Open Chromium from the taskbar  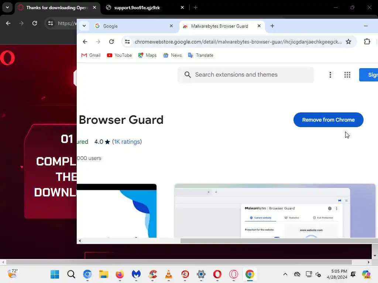(x=87, y=274)
